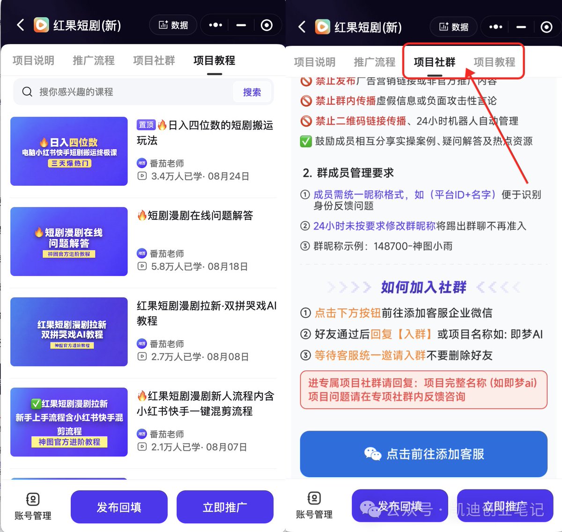Open the 新手上手流程 course thumbnail
This screenshot has width=562, height=532.
pyautogui.click(x=69, y=422)
